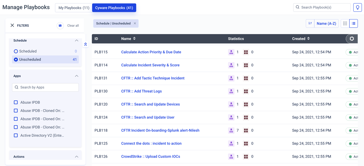Open table column settings gear
This screenshot has width=364, height=166.
coord(352,39)
